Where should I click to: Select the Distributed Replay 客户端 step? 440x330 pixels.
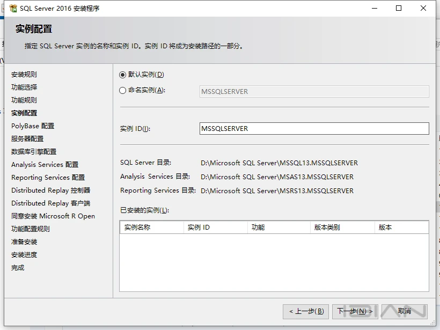[51, 203]
